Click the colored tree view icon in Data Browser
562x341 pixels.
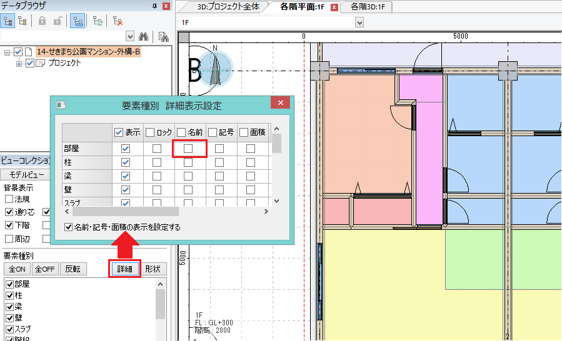tap(9, 21)
